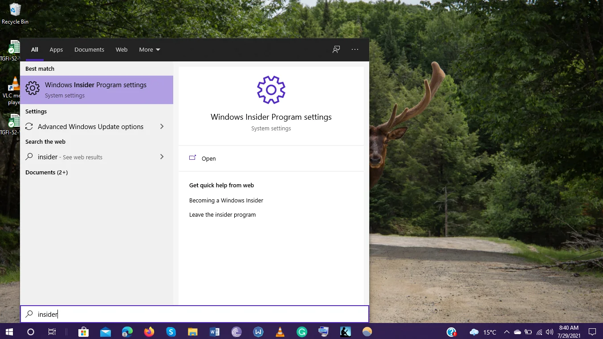Open VLC media player desktop shortcut

[13, 91]
